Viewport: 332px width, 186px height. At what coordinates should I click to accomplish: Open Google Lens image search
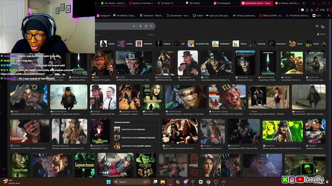(x=146, y=26)
